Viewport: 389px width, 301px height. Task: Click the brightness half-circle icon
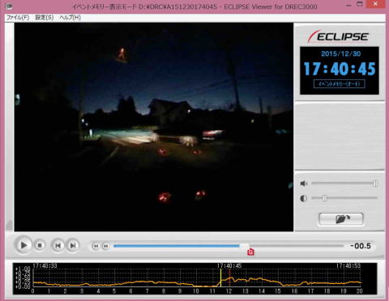pyautogui.click(x=304, y=198)
